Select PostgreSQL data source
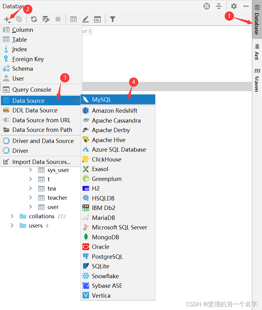This screenshot has height=310, width=262. [x=118, y=257]
